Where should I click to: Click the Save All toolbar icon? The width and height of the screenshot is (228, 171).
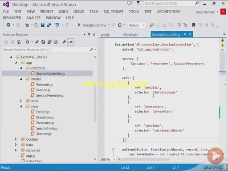click(x=49, y=25)
